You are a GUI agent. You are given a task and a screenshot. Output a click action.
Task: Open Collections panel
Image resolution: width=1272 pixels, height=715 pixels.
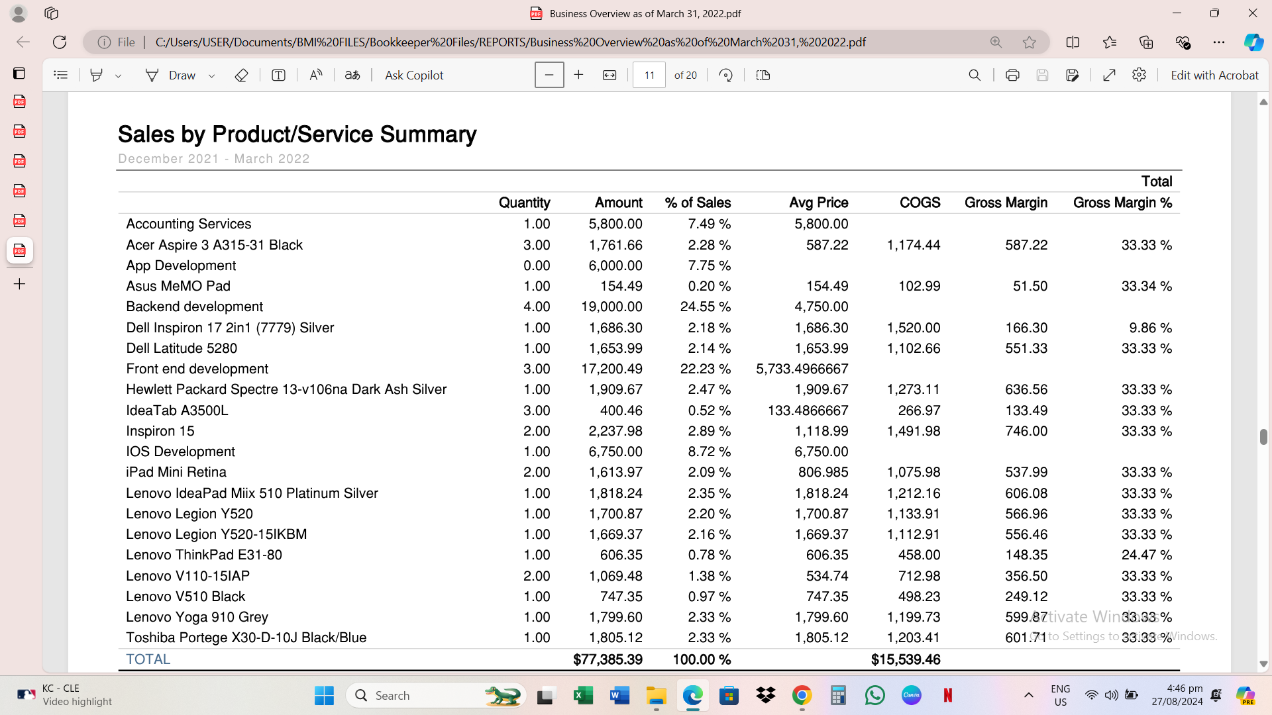(1146, 42)
